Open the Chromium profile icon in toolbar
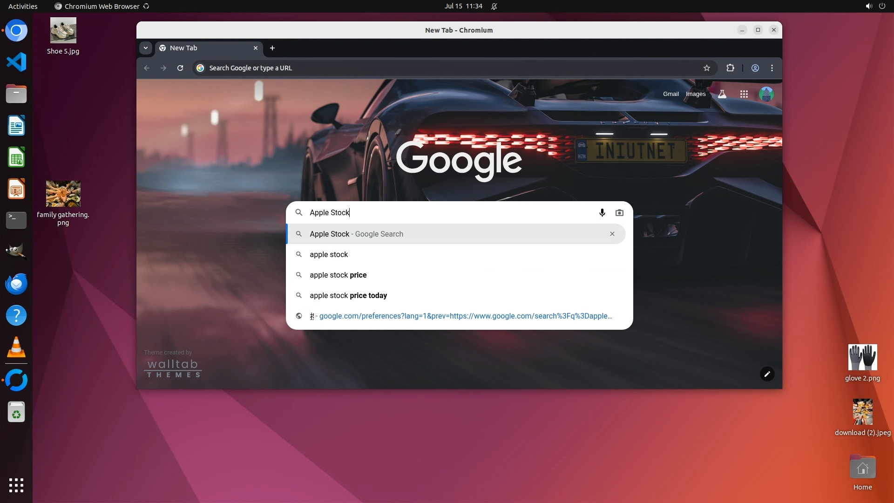Viewport: 894px width, 503px height. point(755,68)
